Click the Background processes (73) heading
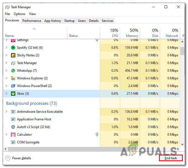The height and width of the screenshot is (168, 188). coord(32,103)
